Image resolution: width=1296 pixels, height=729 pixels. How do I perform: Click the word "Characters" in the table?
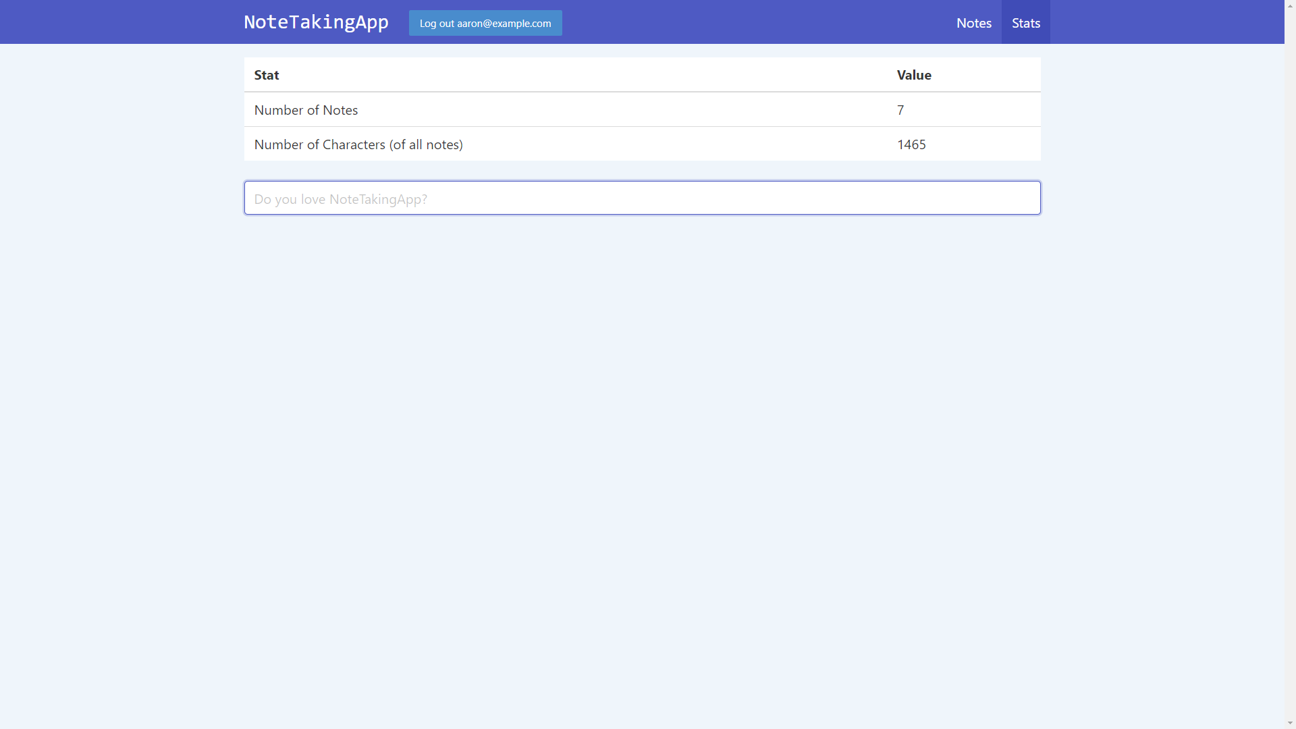[354, 144]
